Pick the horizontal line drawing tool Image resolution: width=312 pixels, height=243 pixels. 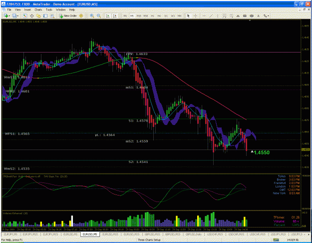[204, 15]
